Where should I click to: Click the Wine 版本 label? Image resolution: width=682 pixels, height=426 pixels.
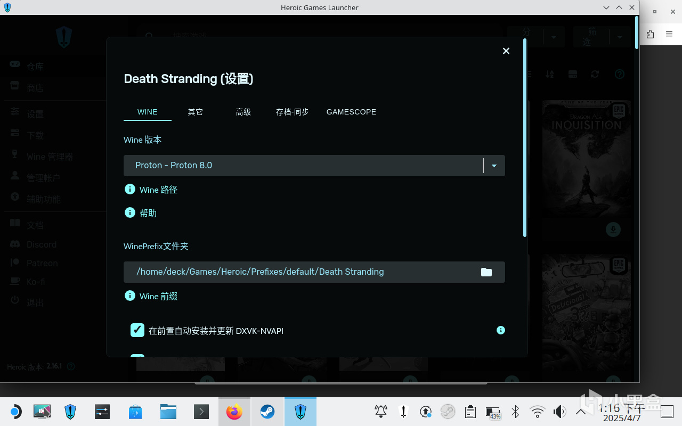click(x=143, y=140)
